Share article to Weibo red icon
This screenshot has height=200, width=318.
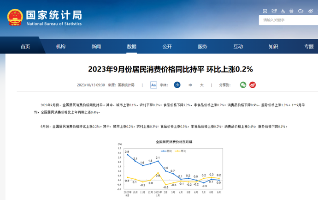click(x=253, y=85)
